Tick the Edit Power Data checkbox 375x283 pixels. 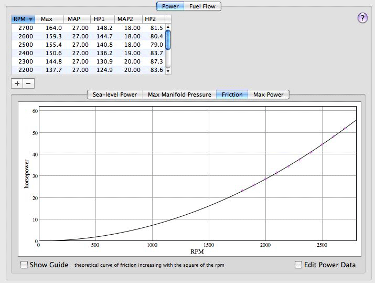point(298,265)
